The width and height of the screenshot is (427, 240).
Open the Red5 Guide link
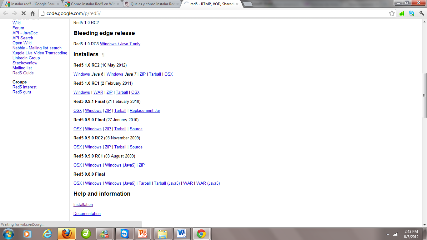(x=23, y=73)
